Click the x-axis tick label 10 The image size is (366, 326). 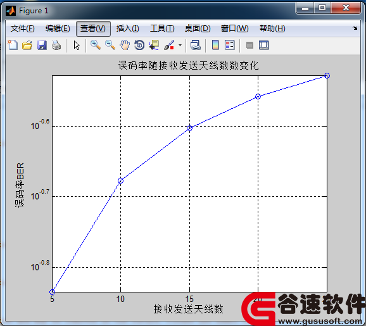[121, 299]
